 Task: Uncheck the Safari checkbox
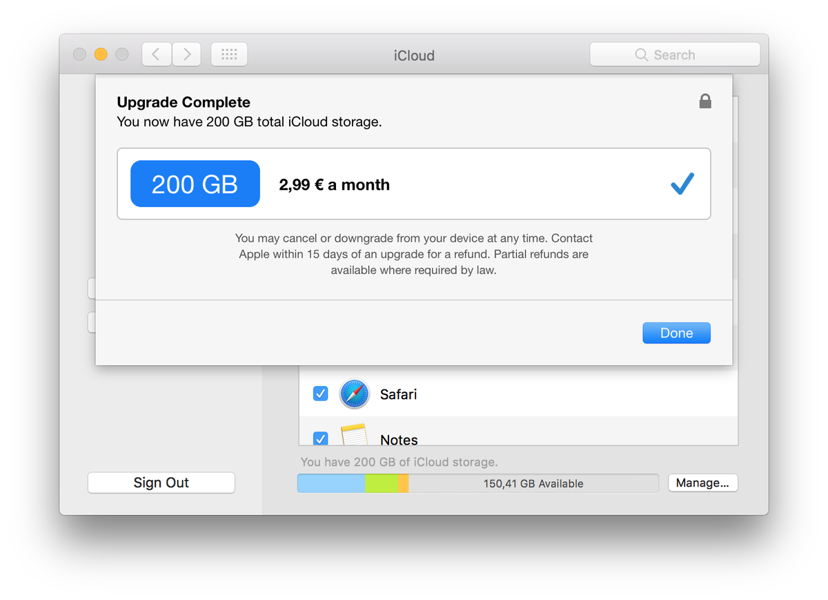[320, 394]
